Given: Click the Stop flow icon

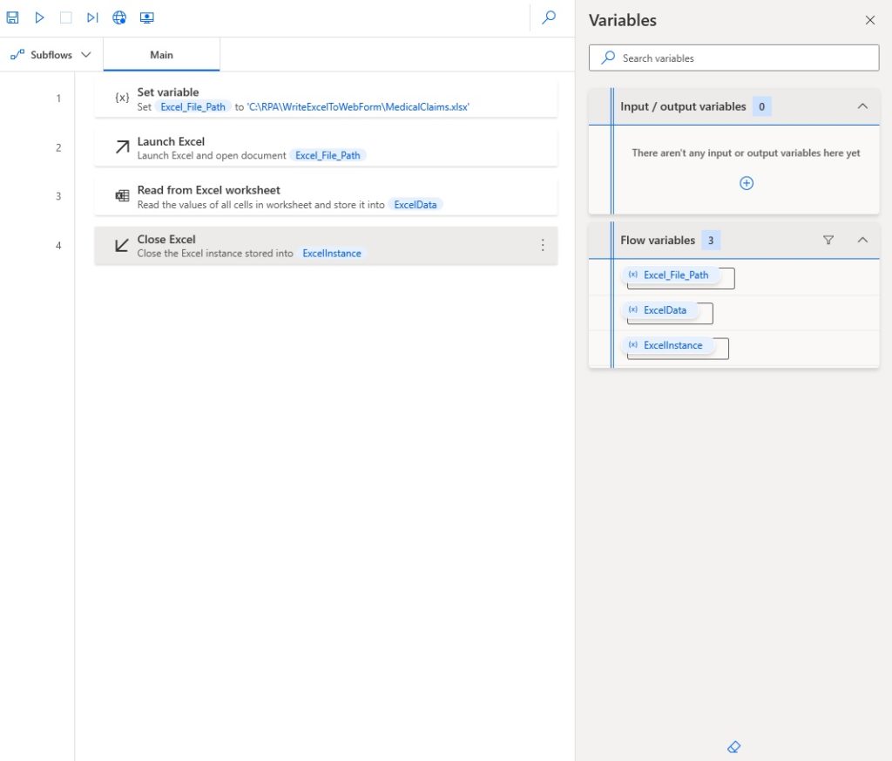Looking at the screenshot, I should pyautogui.click(x=65, y=17).
